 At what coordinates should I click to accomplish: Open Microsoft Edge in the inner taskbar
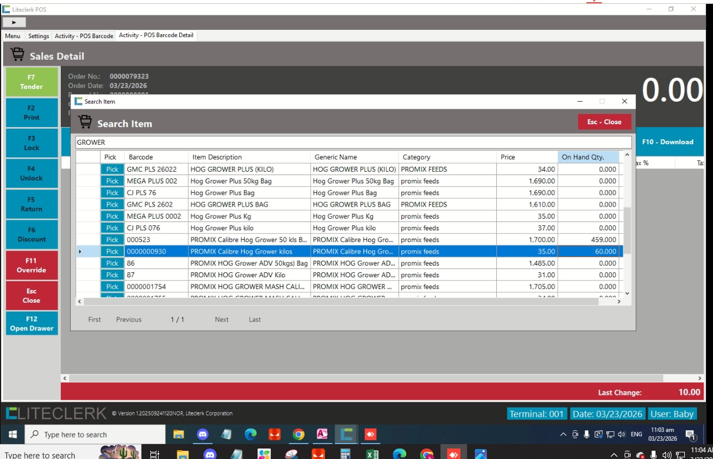coord(250,434)
